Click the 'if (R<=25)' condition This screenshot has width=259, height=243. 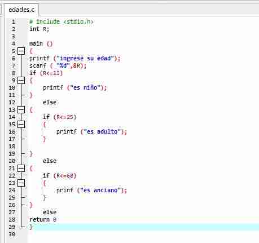point(59,117)
